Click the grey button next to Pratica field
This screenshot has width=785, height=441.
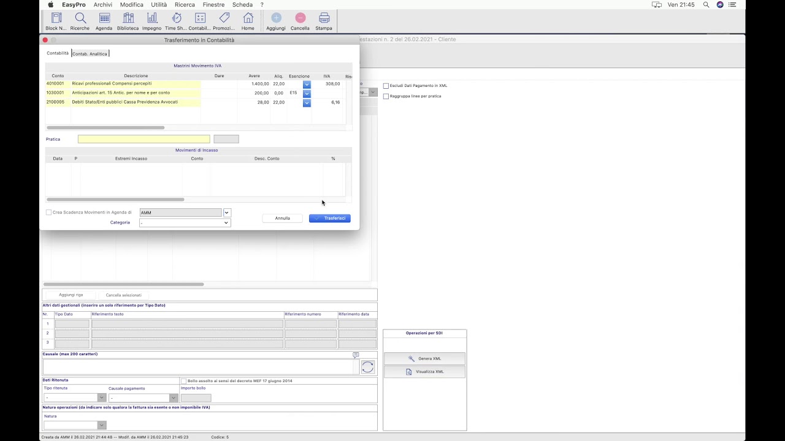tap(226, 139)
